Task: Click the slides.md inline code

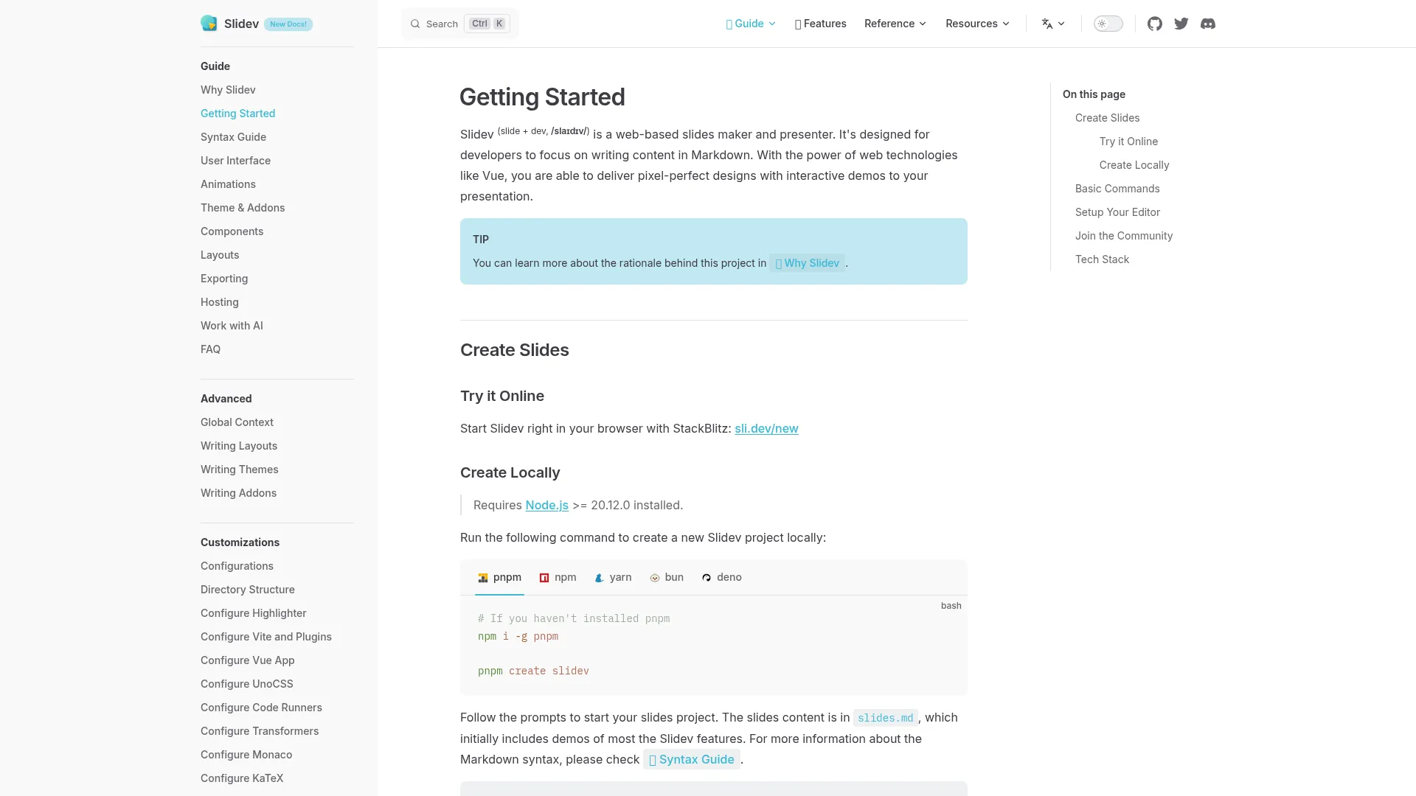Action: pos(885,718)
